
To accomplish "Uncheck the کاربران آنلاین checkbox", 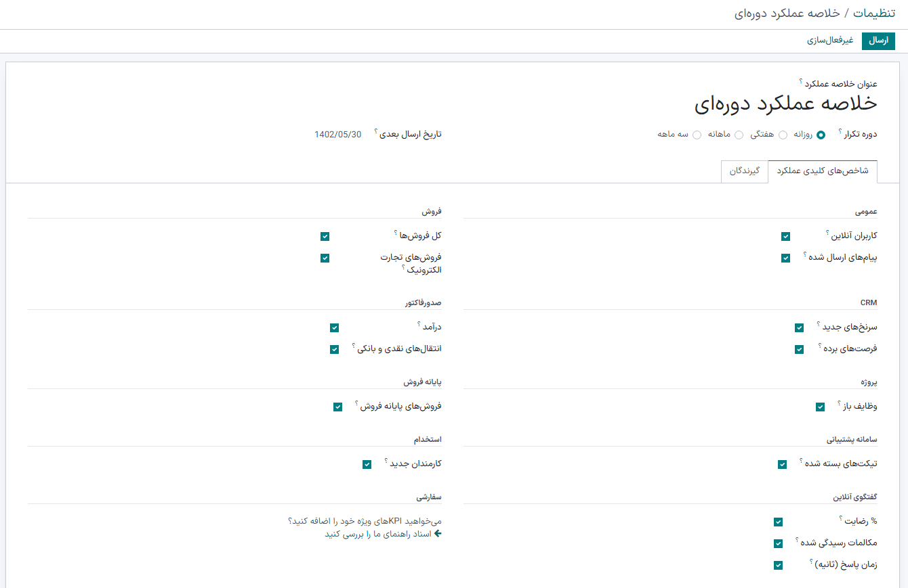I will pyautogui.click(x=785, y=236).
